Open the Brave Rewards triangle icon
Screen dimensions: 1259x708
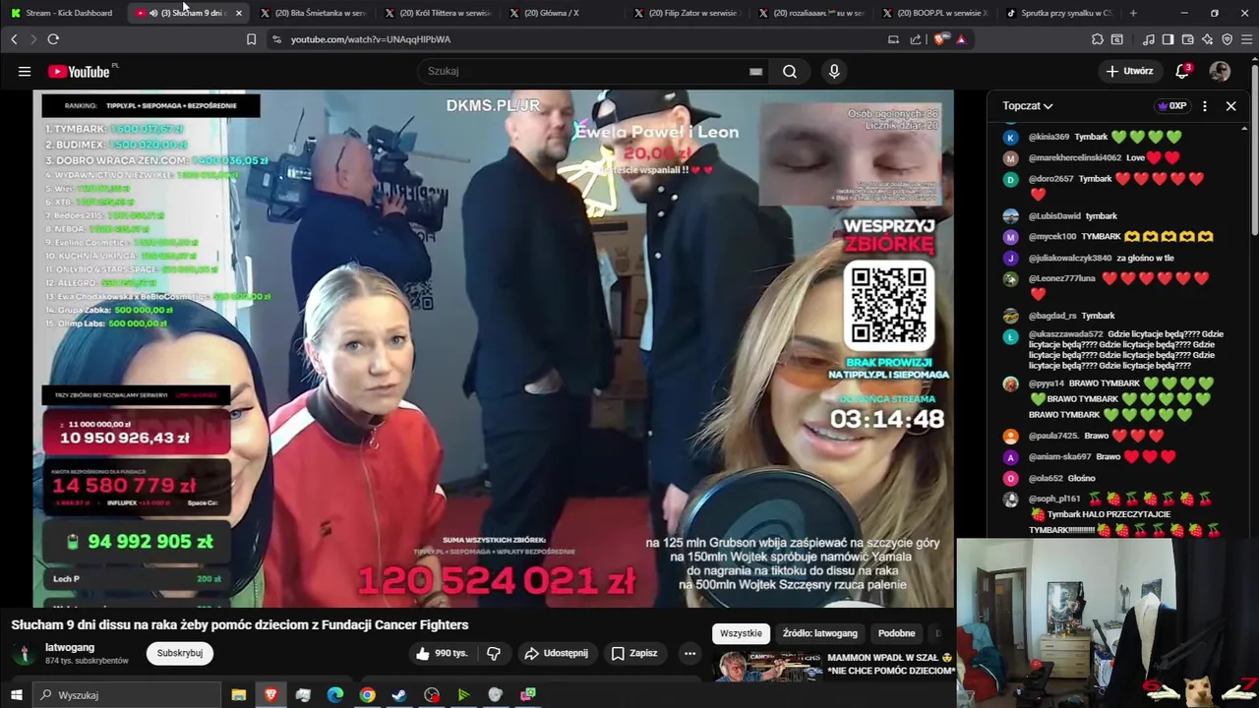click(961, 39)
